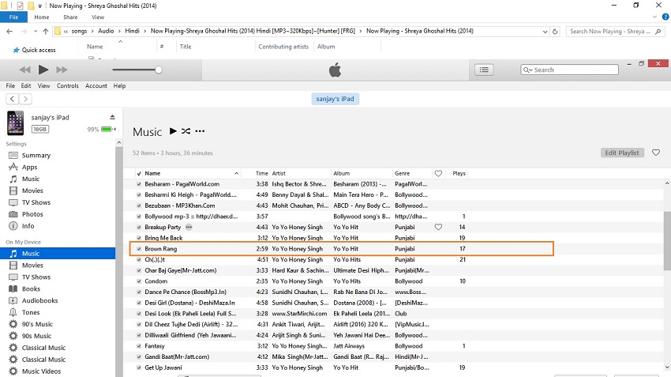
Task: Open the Controls menu
Action: click(68, 85)
